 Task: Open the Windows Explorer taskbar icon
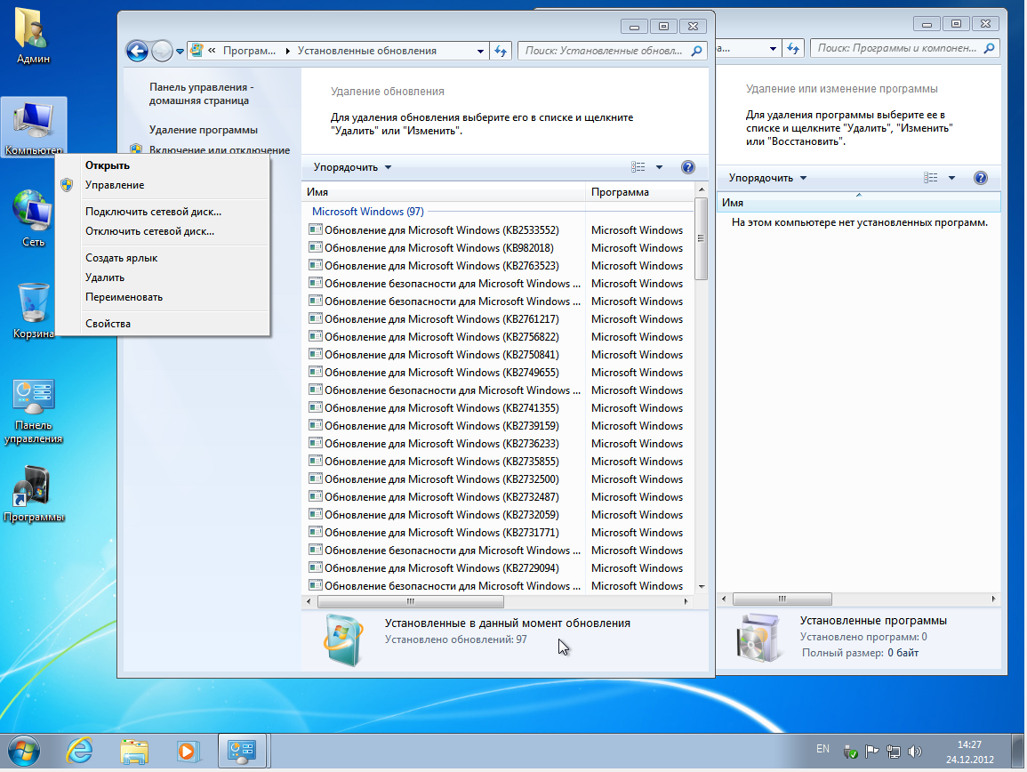[x=134, y=752]
